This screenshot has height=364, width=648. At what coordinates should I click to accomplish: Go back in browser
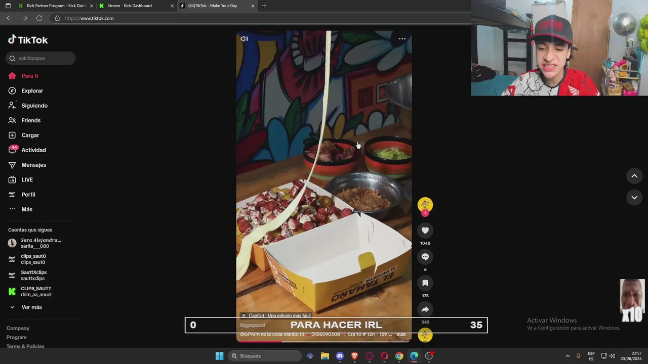[9, 18]
